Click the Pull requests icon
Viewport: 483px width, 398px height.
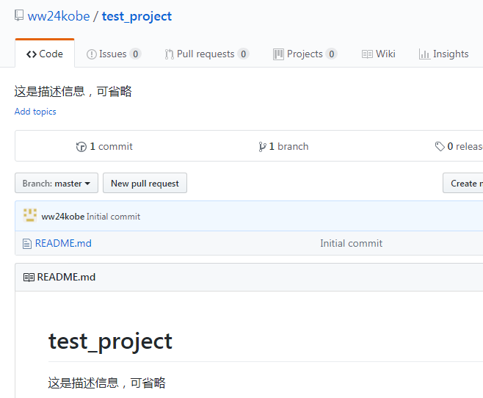tap(170, 54)
